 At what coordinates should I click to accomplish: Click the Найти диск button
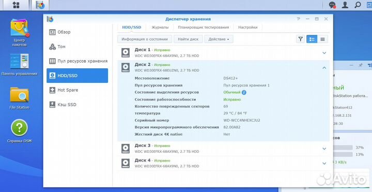point(188,39)
